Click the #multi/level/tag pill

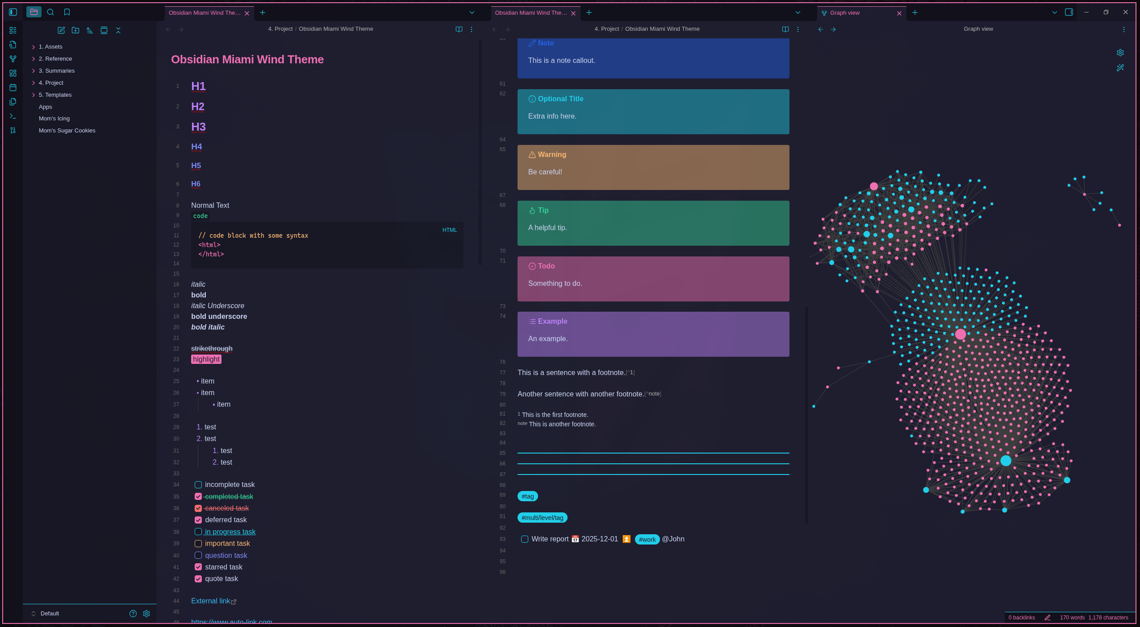click(543, 518)
